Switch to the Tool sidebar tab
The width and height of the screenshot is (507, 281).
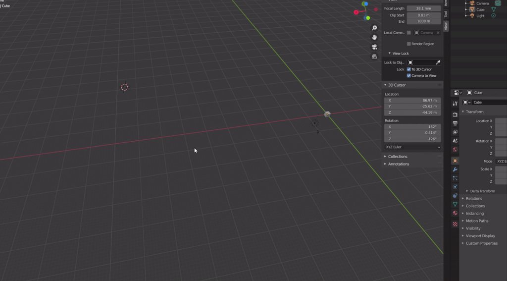coord(446,14)
